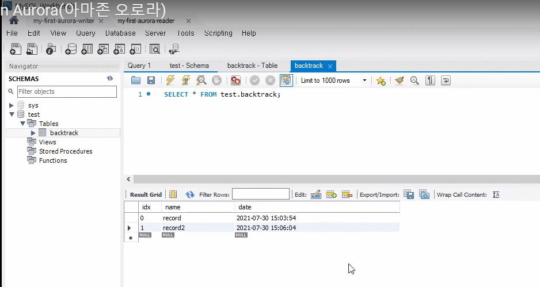Open the Server menu
This screenshot has height=287, width=540.
[x=155, y=33]
